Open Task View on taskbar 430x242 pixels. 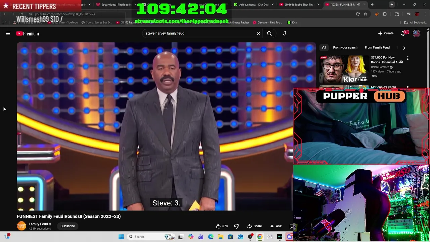[x=180, y=237]
